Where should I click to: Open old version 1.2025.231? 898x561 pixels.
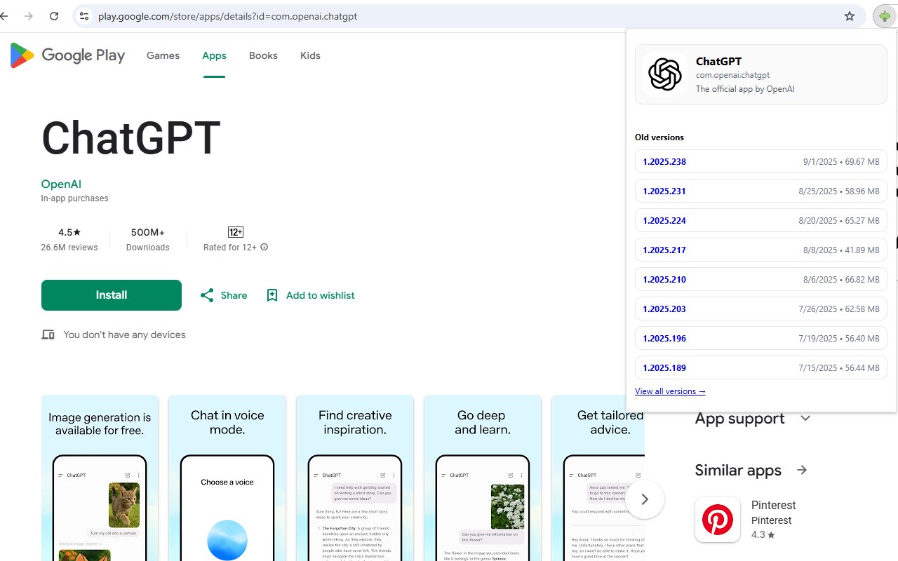click(761, 191)
